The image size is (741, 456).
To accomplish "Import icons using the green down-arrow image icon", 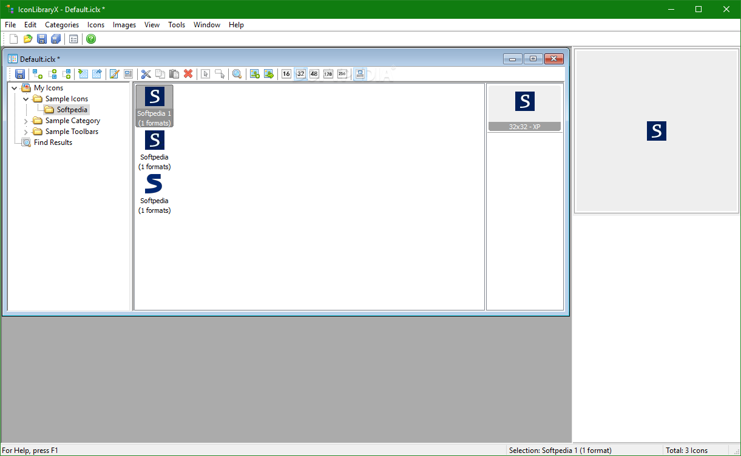I will click(x=83, y=74).
